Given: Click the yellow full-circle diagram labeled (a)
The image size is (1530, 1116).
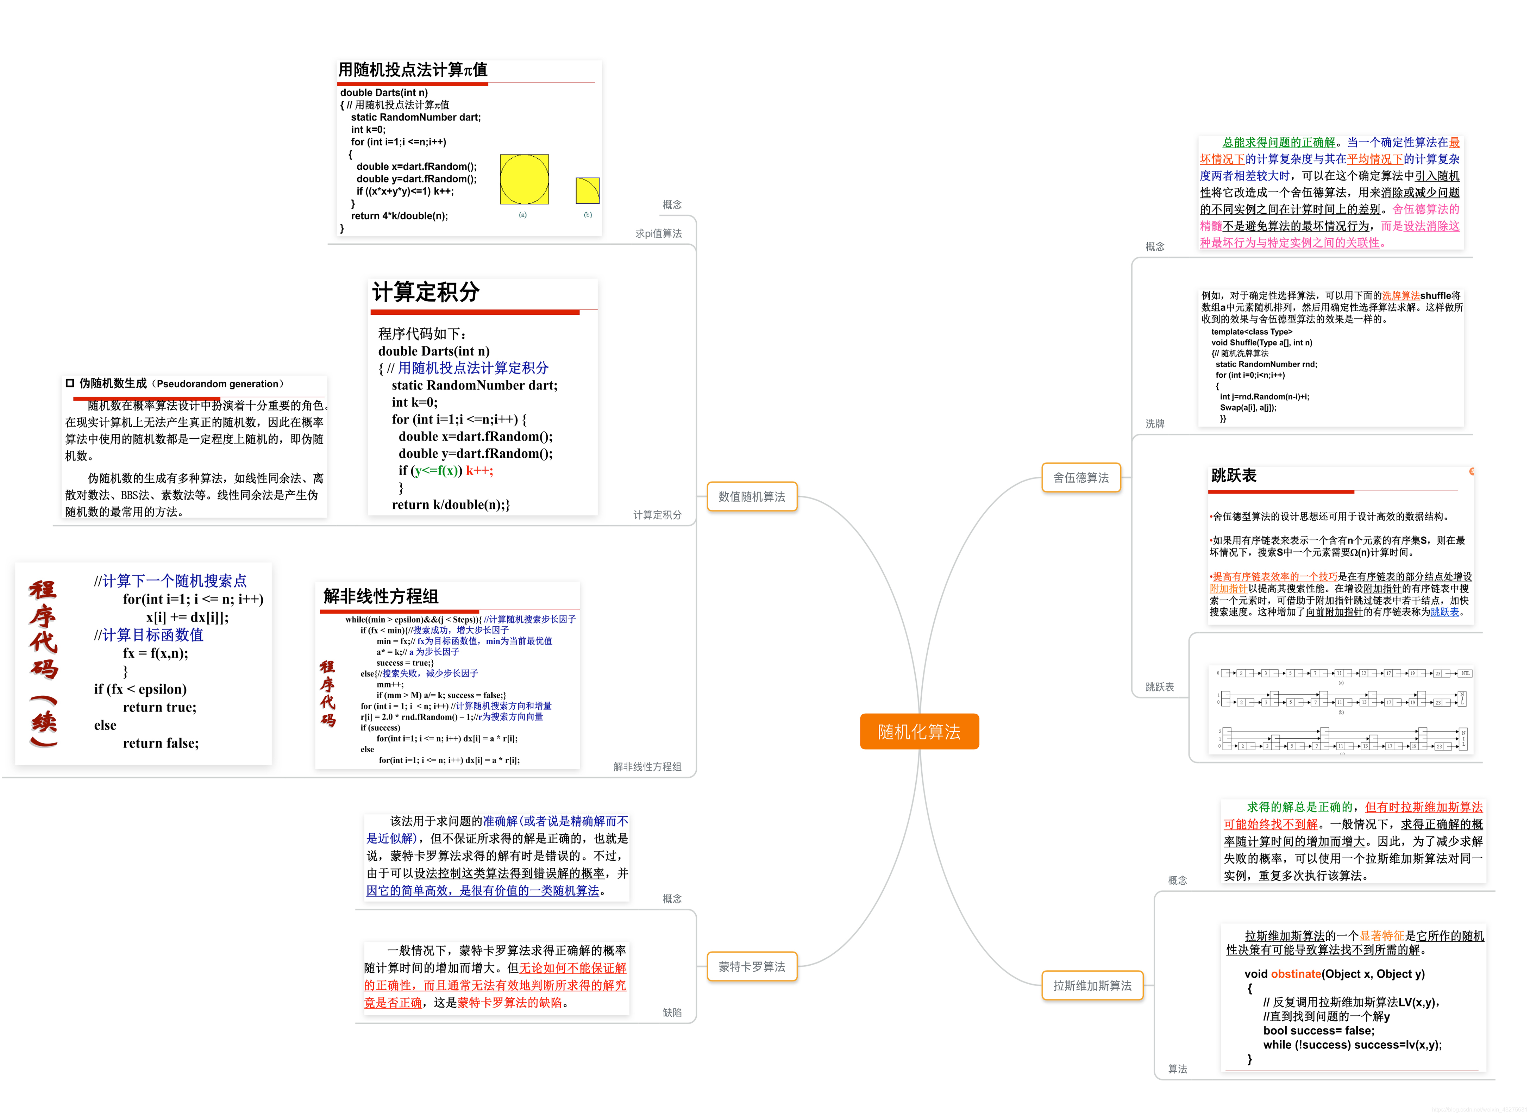Looking at the screenshot, I should pyautogui.click(x=524, y=179).
